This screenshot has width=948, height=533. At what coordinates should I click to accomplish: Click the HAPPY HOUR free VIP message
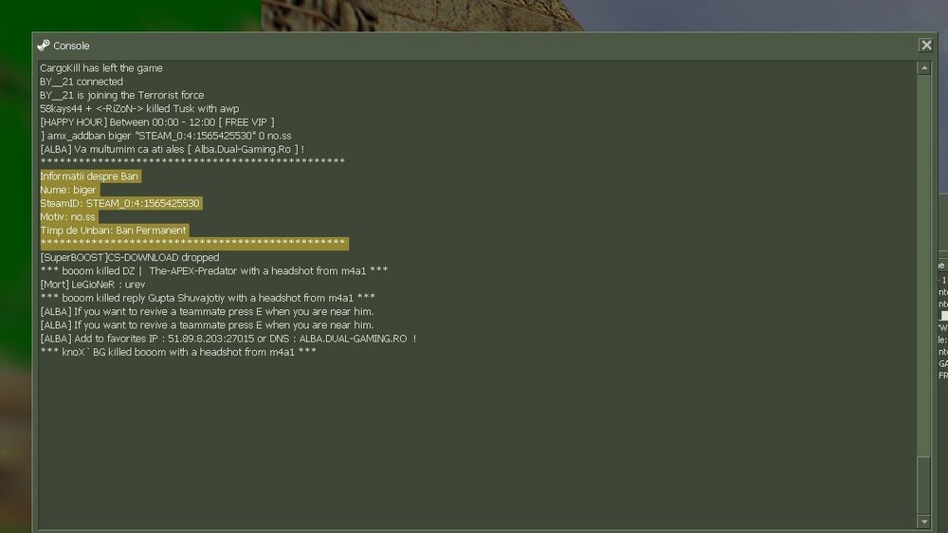[156, 122]
